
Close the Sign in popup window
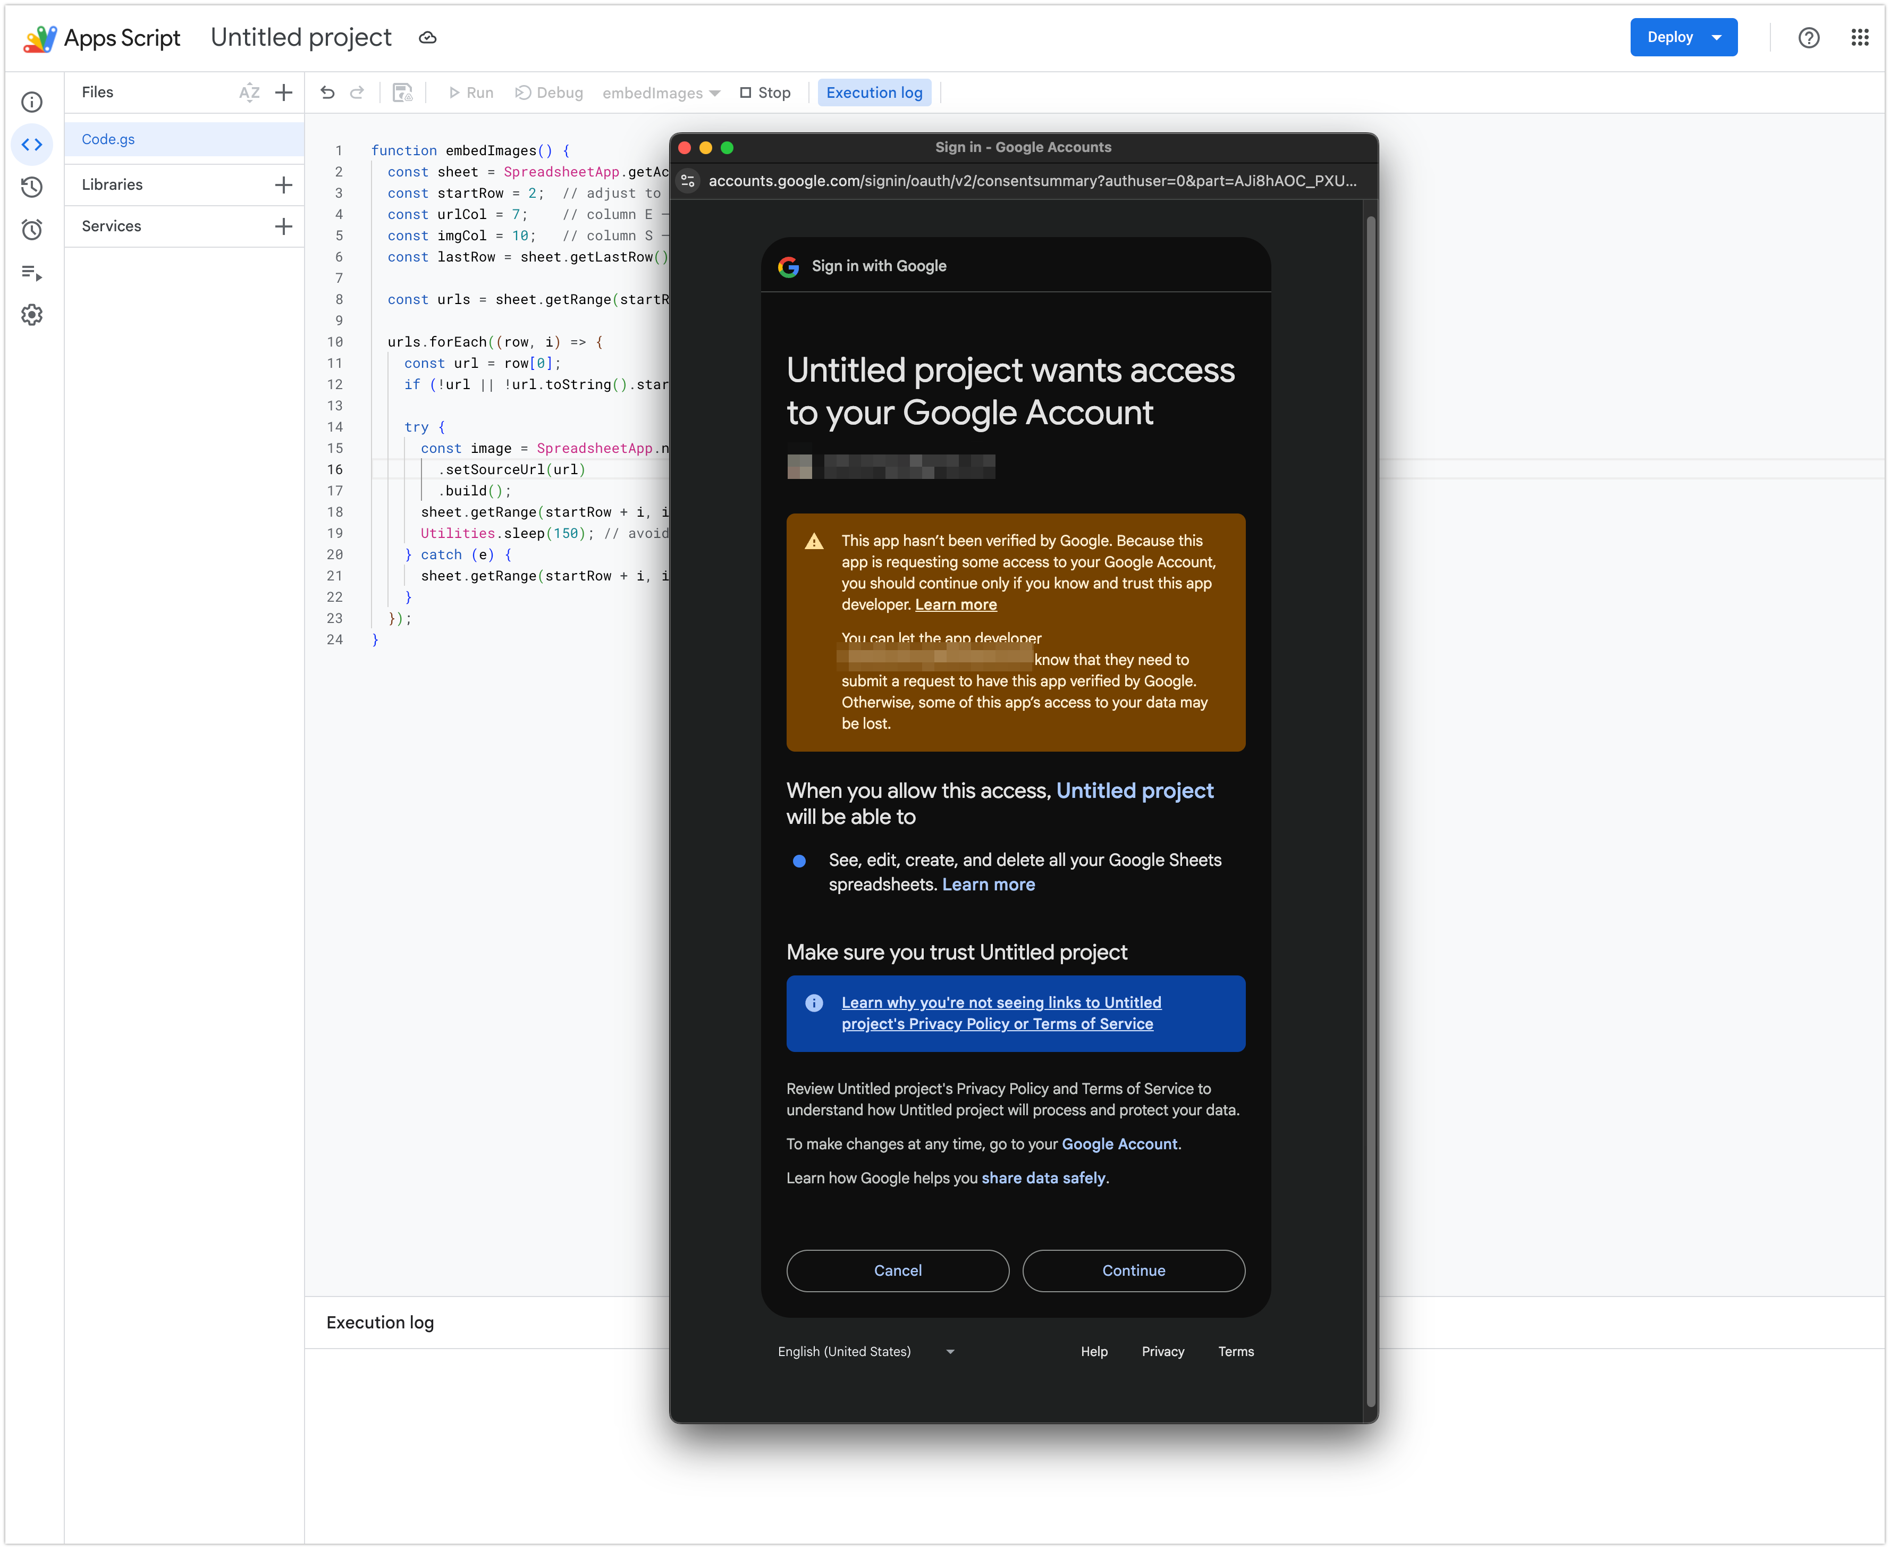pos(685,148)
